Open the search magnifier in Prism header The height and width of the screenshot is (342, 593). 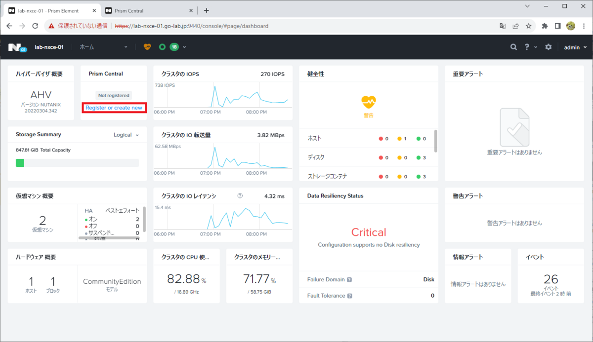(514, 47)
